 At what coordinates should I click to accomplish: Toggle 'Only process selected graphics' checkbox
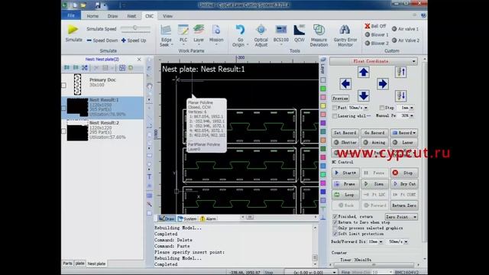pyautogui.click(x=335, y=228)
